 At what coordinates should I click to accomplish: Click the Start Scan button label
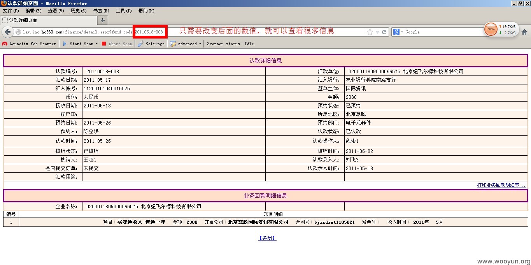[x=81, y=44]
